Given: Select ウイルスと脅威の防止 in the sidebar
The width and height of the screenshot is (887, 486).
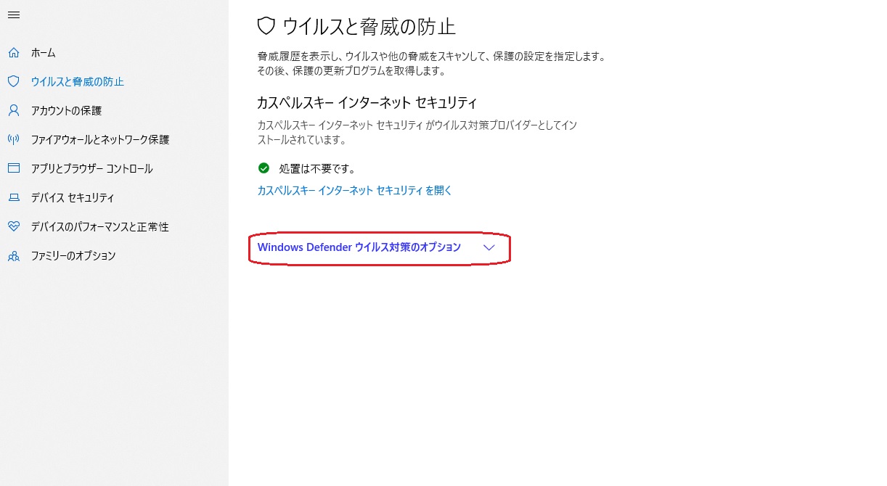Looking at the screenshot, I should [78, 82].
